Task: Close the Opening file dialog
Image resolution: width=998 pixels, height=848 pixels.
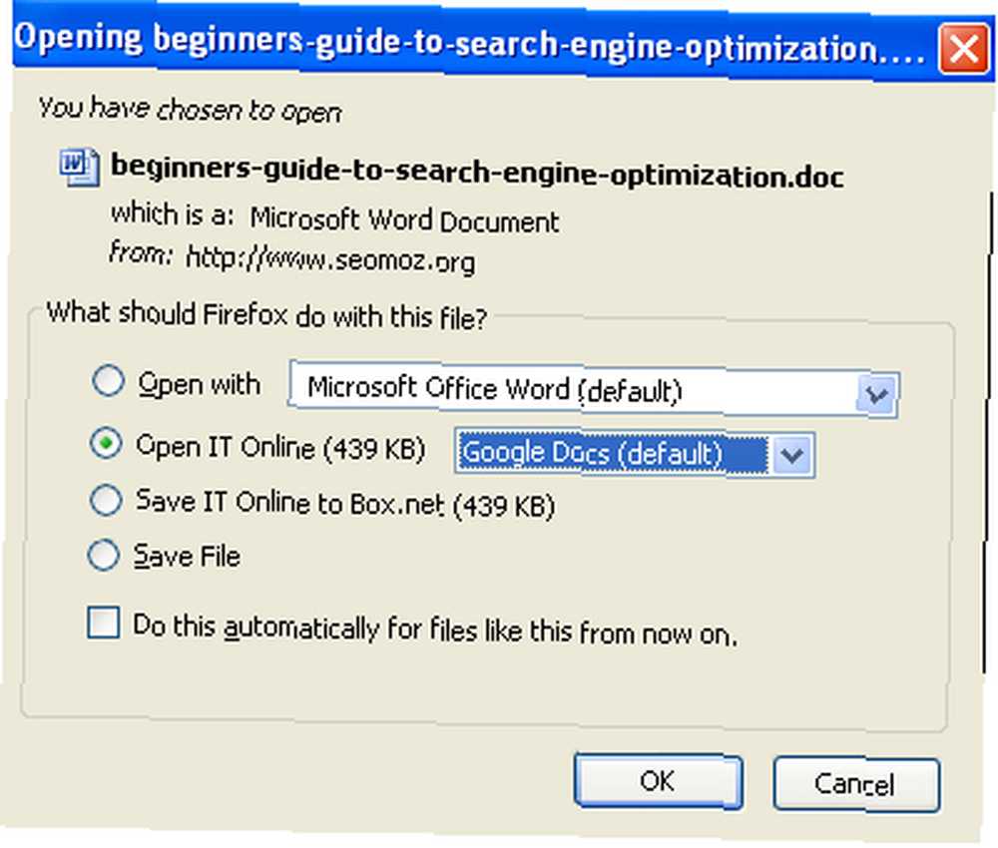Action: click(x=964, y=49)
